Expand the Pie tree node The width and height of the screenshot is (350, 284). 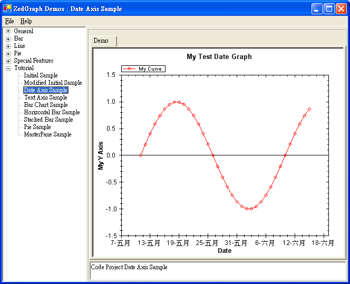8,54
